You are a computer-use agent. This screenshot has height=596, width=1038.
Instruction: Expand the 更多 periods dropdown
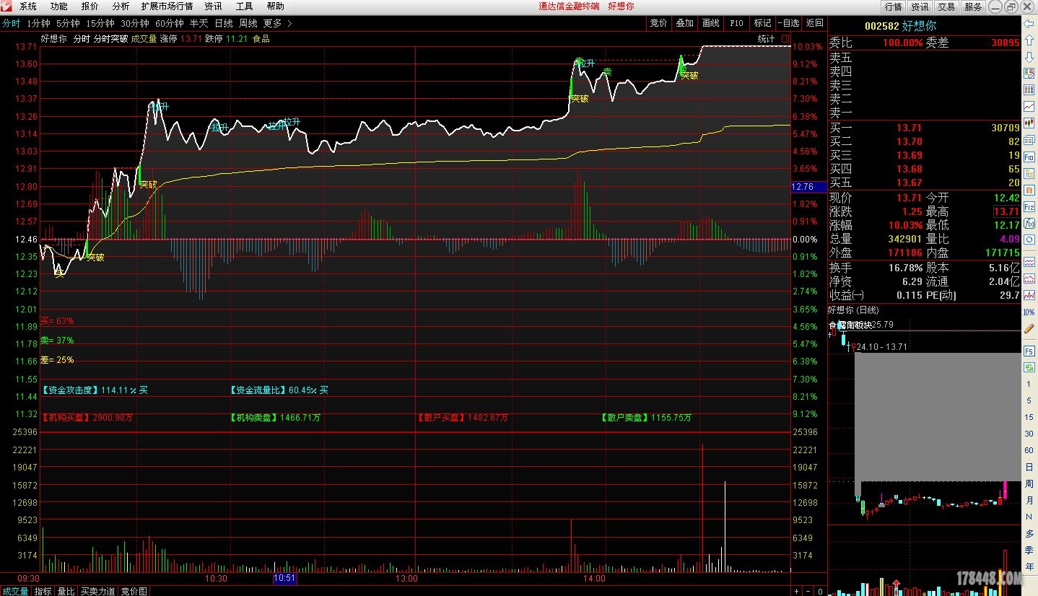(278, 23)
